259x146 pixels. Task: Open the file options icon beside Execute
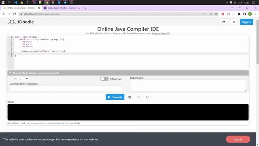click(x=129, y=97)
